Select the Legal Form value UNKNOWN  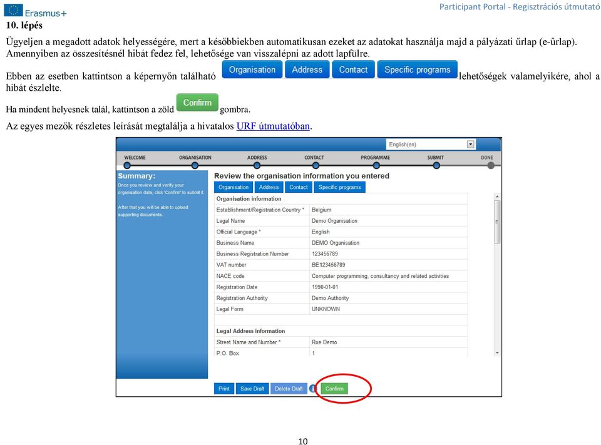(x=326, y=309)
